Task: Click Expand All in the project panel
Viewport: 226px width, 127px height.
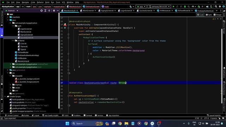Action: coord(45,11)
